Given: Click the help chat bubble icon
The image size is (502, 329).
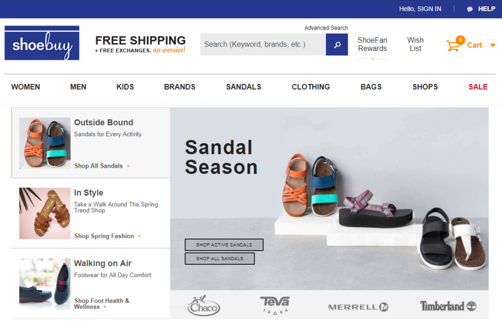Looking at the screenshot, I should click(x=470, y=9).
